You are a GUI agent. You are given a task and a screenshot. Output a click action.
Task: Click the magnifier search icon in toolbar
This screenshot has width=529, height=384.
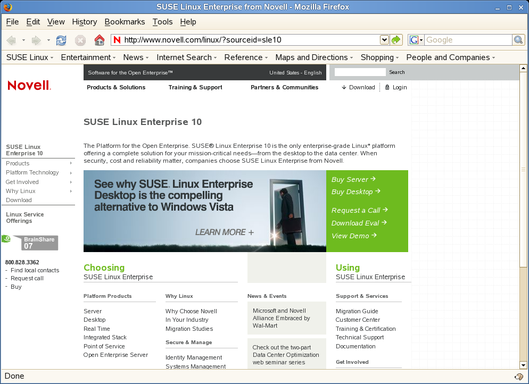[x=518, y=40]
